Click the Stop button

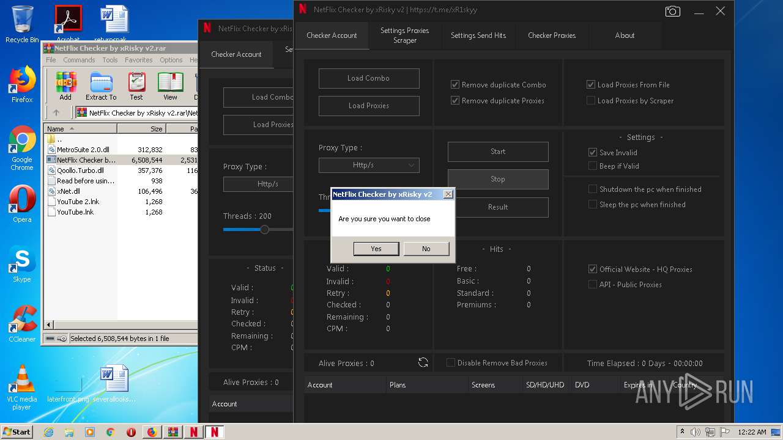tap(498, 179)
